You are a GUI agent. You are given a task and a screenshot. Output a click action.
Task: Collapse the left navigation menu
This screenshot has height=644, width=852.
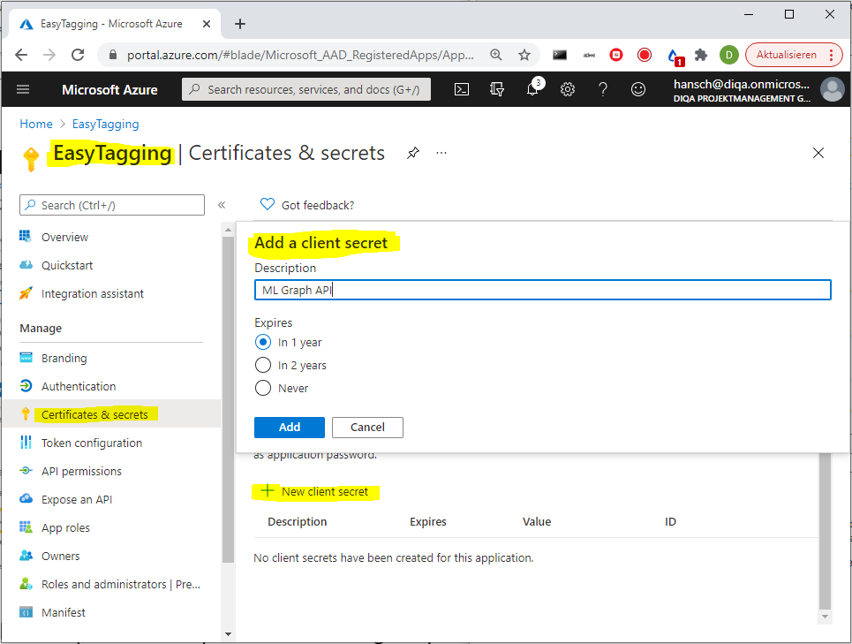pyautogui.click(x=222, y=205)
